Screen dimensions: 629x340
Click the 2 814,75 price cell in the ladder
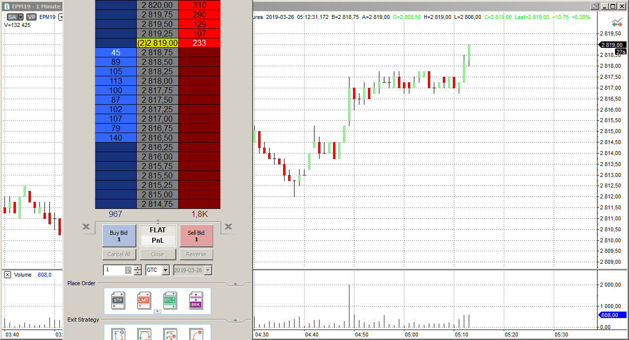(x=157, y=204)
